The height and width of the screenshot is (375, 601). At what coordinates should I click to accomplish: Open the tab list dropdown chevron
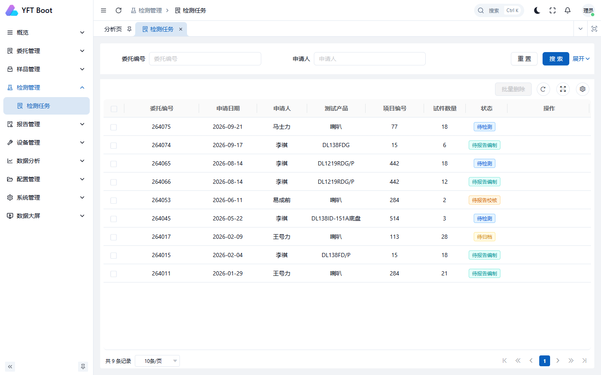click(x=581, y=29)
